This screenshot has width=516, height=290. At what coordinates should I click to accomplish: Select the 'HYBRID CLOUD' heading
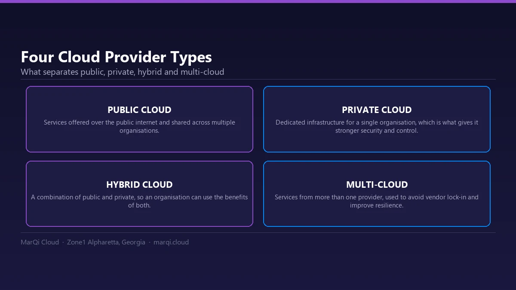click(x=139, y=185)
